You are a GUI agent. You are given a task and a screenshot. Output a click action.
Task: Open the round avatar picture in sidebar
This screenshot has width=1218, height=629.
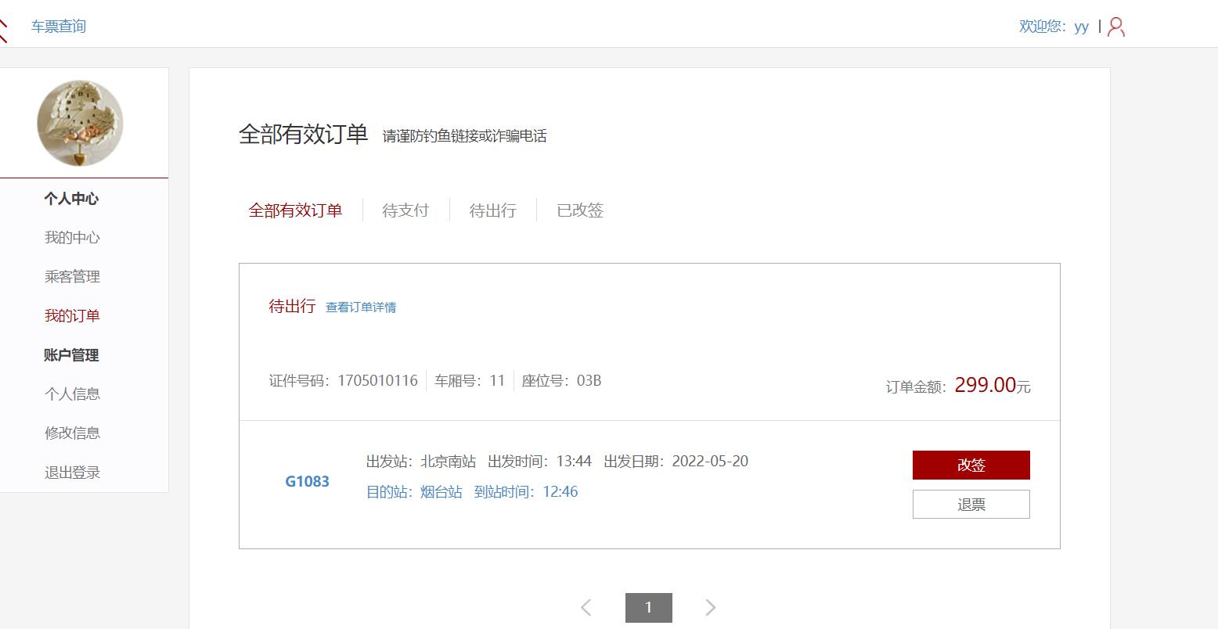coord(80,123)
